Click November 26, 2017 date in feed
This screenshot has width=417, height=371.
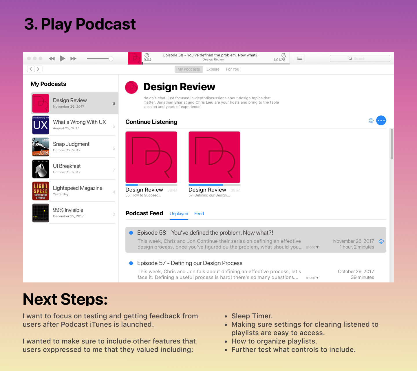354,241
